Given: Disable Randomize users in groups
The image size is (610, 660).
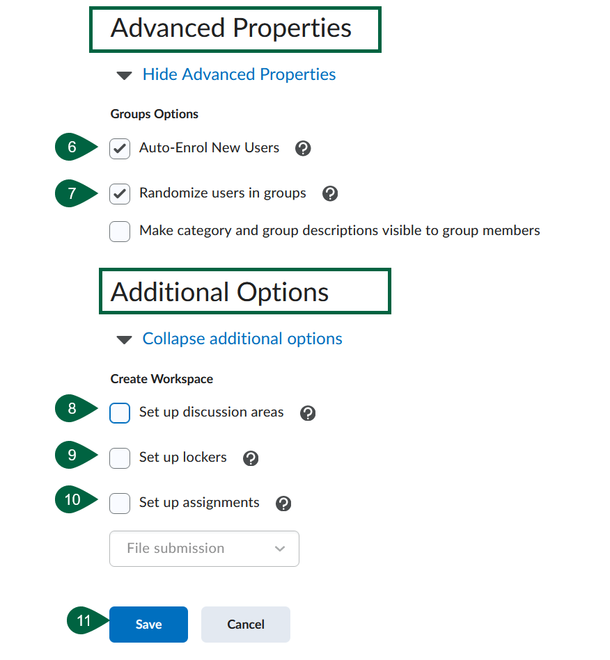Looking at the screenshot, I should (119, 193).
